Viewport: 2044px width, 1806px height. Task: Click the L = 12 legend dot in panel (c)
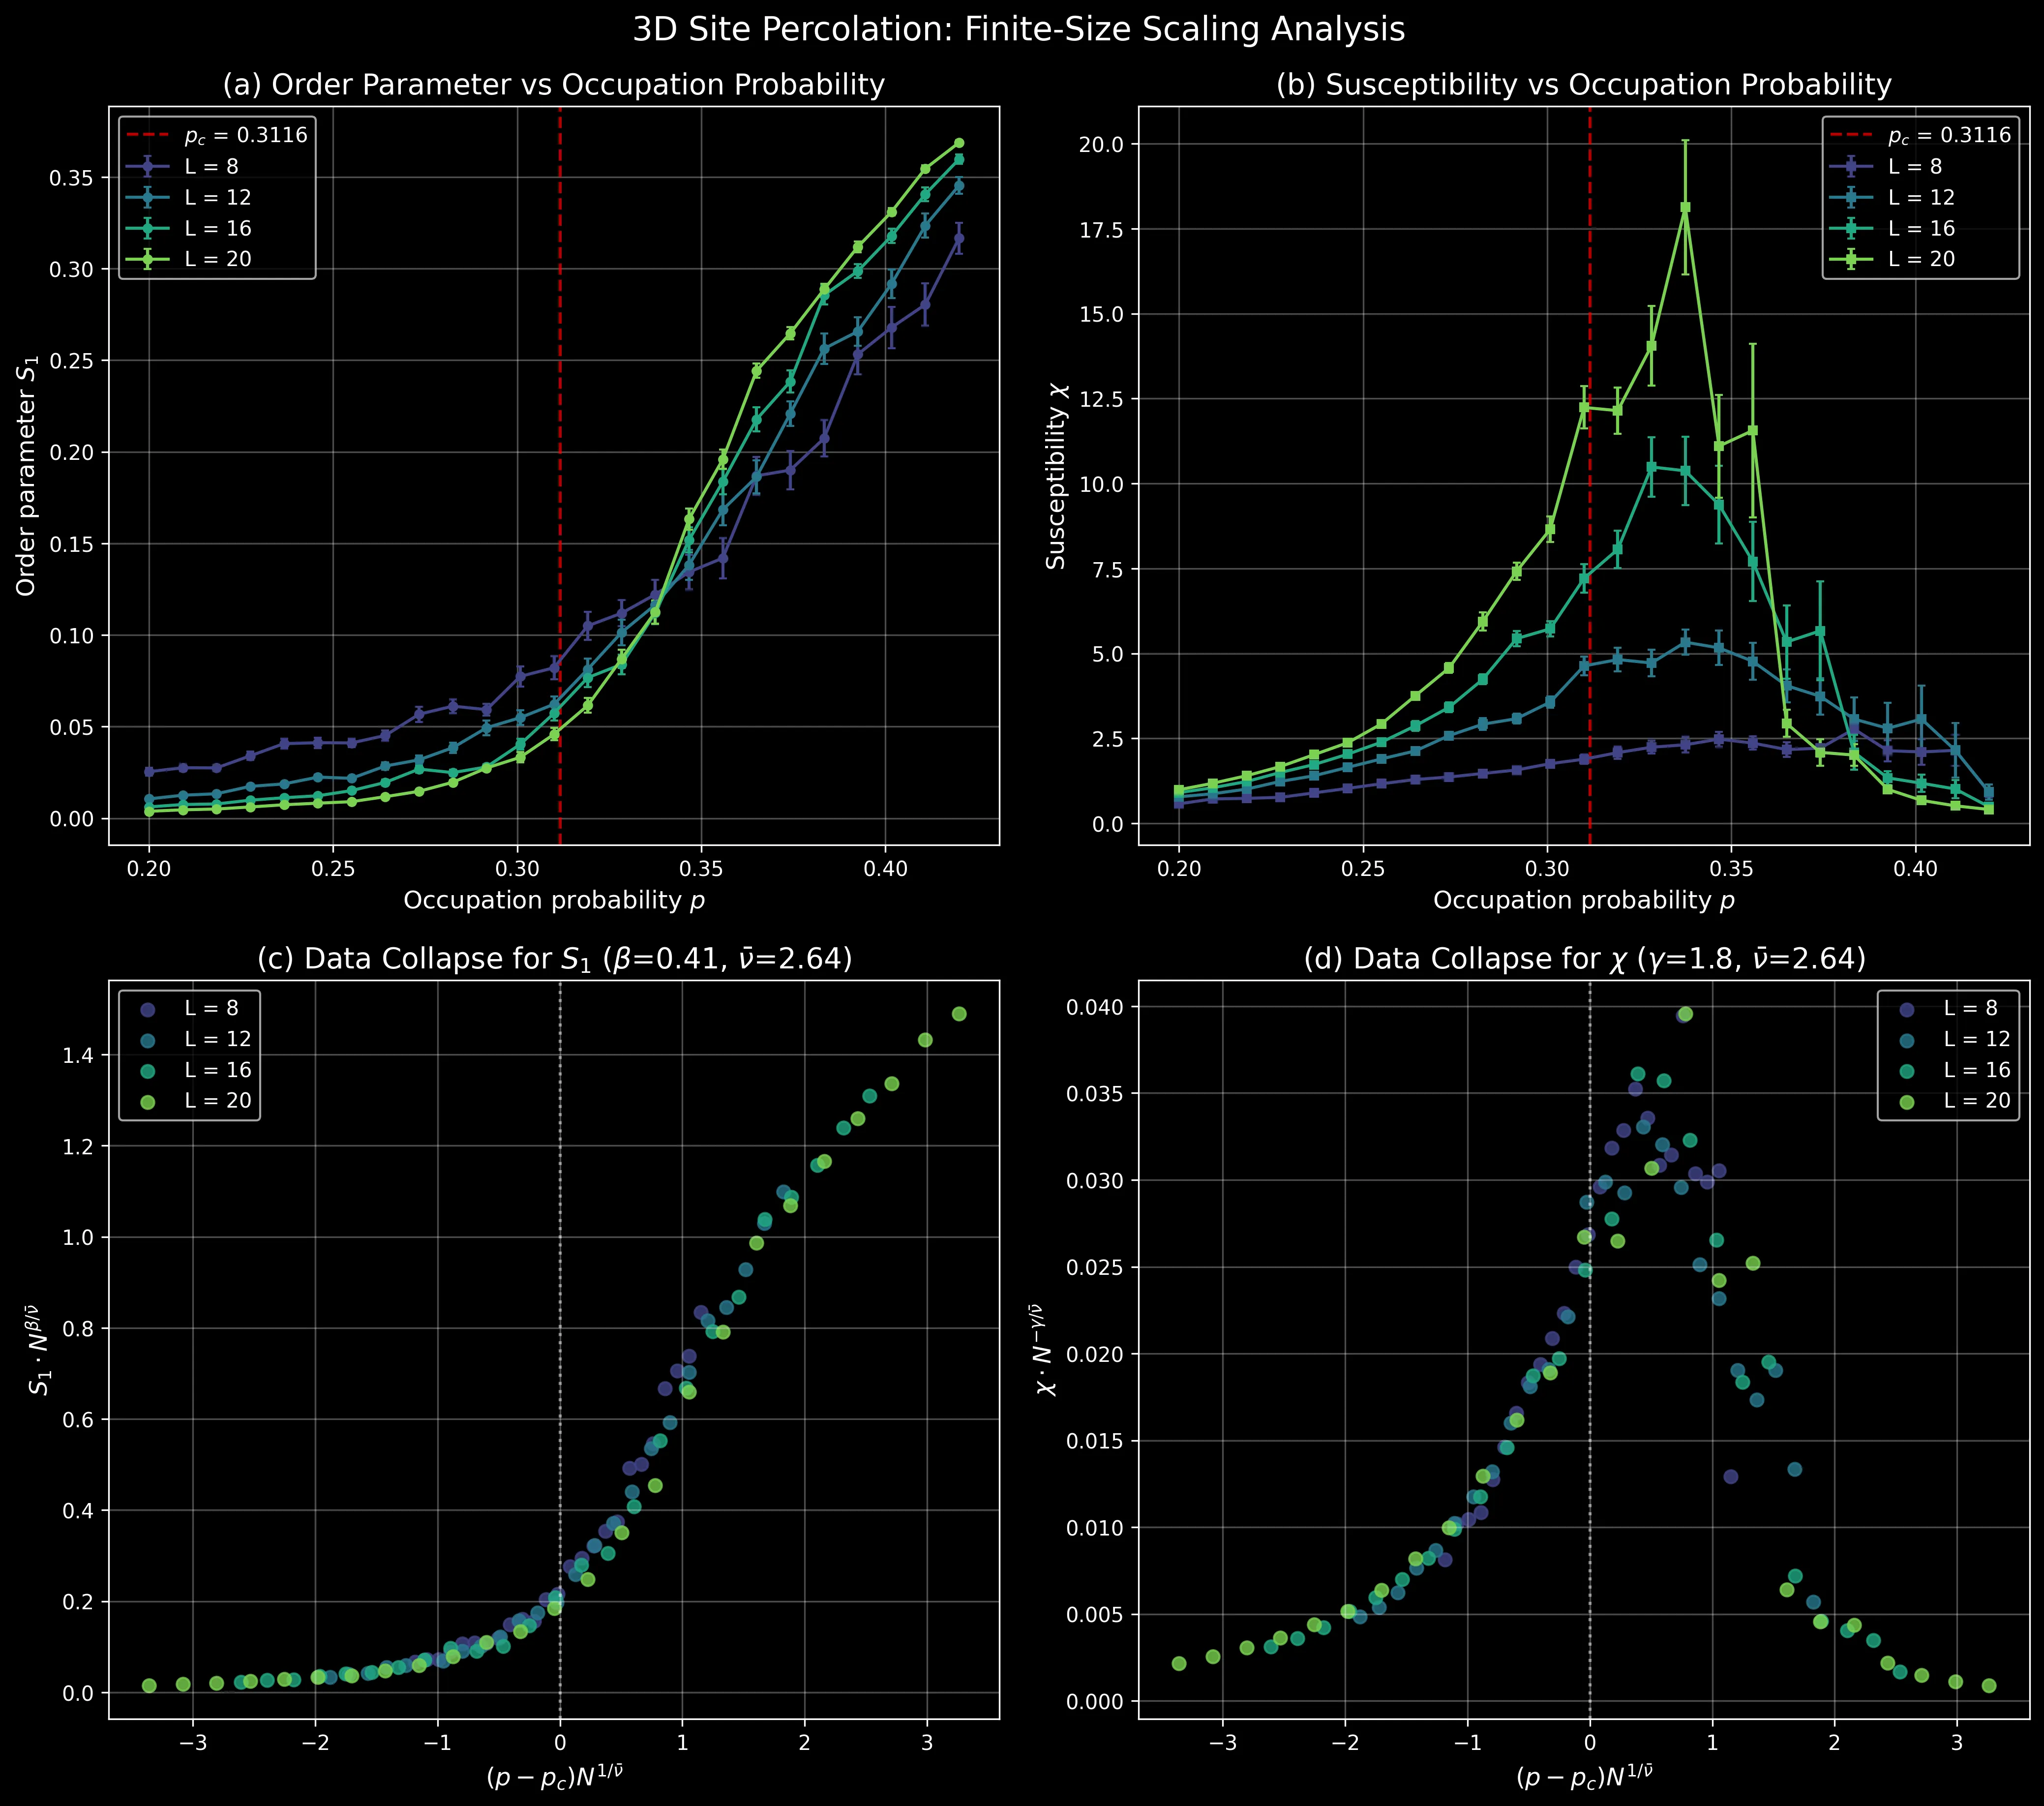click(x=149, y=1040)
